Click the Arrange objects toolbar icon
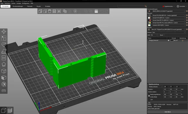The image size is (188, 114). (54, 11)
